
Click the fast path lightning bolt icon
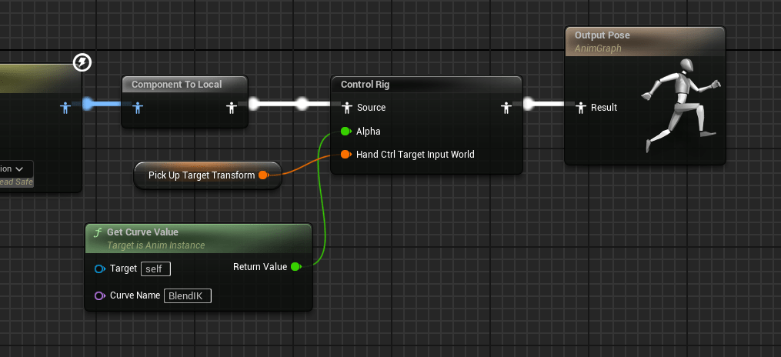coord(82,62)
